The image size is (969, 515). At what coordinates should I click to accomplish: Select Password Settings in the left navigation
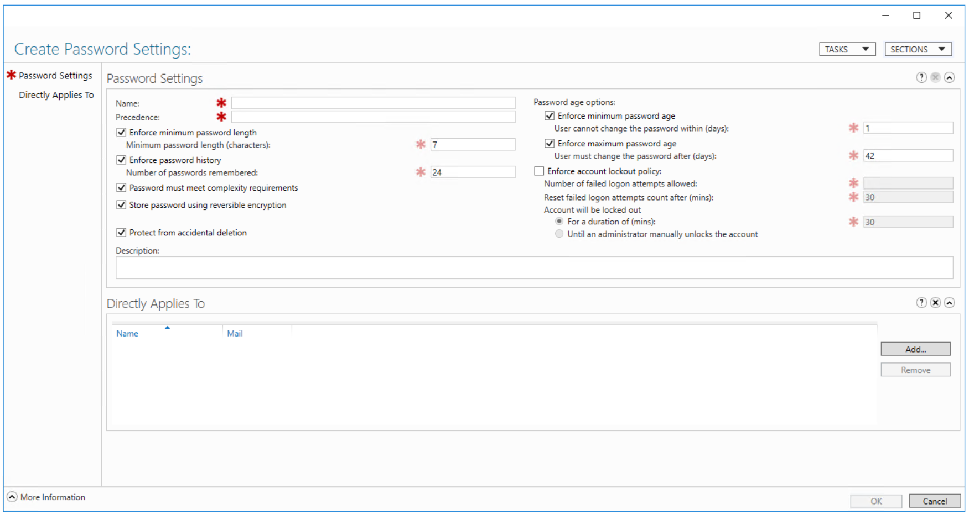pyautogui.click(x=56, y=75)
